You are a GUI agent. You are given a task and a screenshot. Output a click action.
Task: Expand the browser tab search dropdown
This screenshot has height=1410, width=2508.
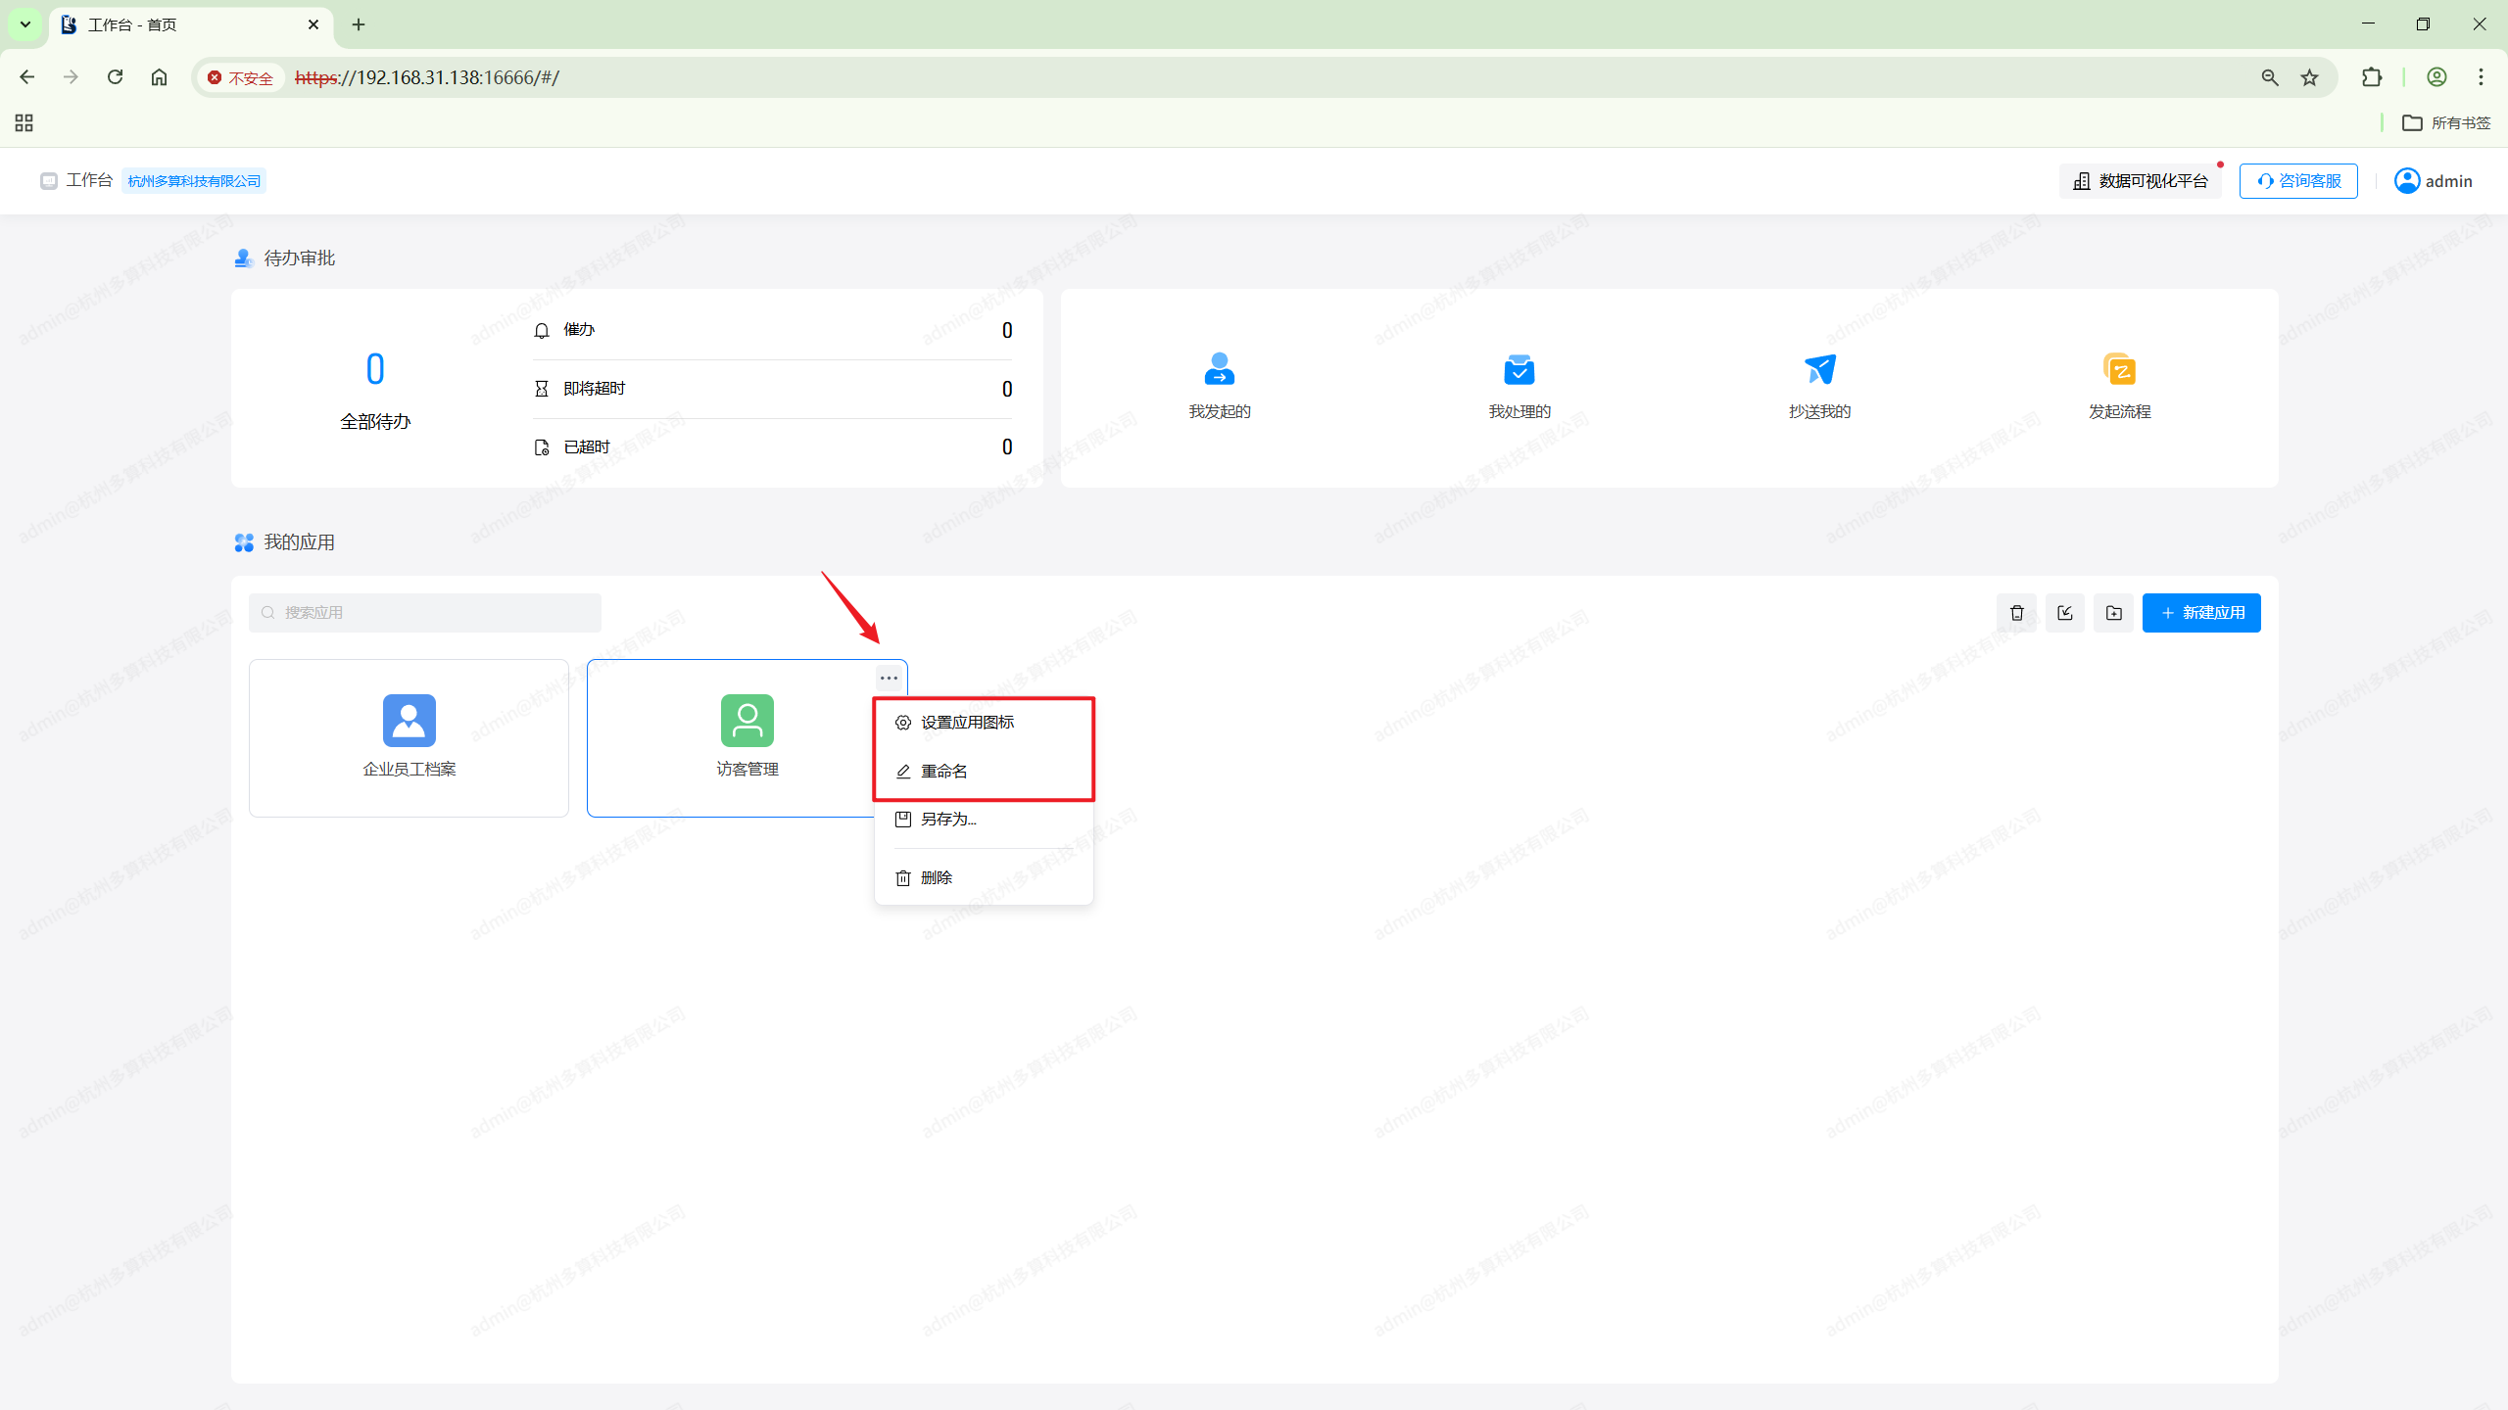[25, 24]
